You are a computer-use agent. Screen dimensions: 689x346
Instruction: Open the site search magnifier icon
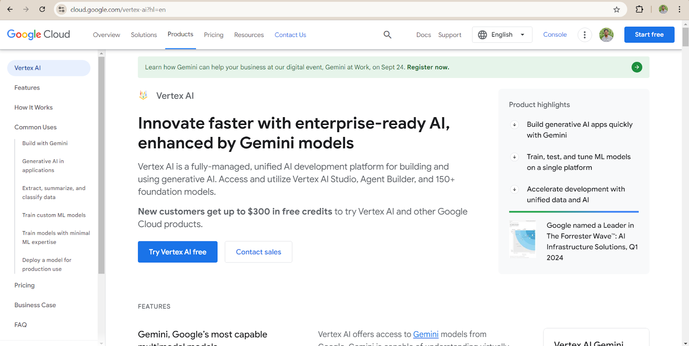(388, 34)
